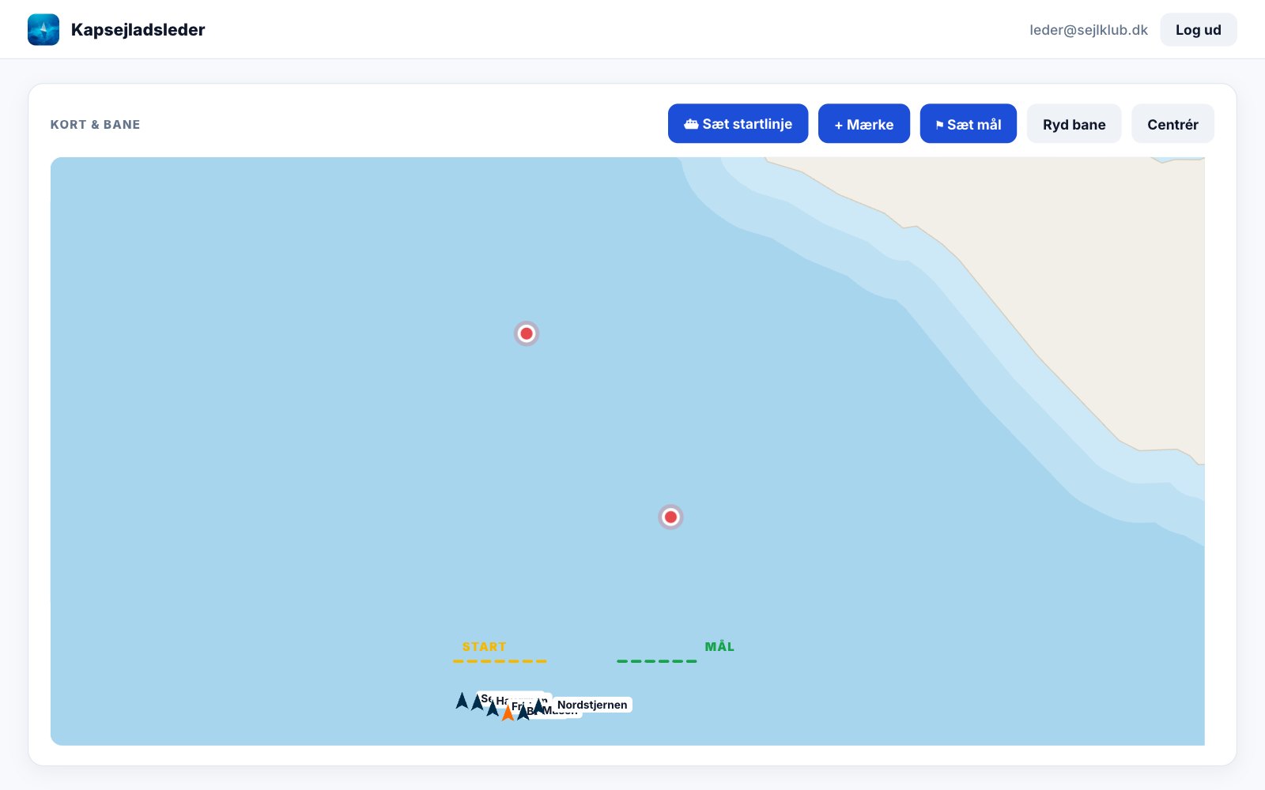Click the leder@sejlklub.dk account text
The width and height of the screenshot is (1265, 790).
pos(1088,29)
